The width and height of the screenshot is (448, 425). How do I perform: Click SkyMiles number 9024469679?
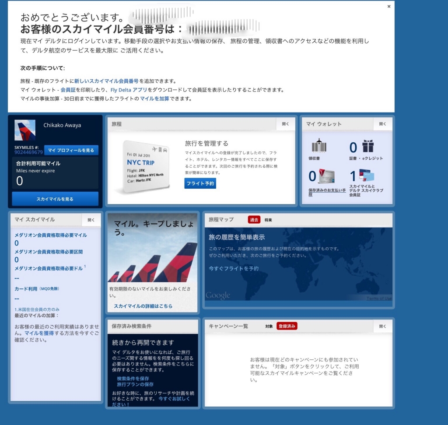click(28, 152)
